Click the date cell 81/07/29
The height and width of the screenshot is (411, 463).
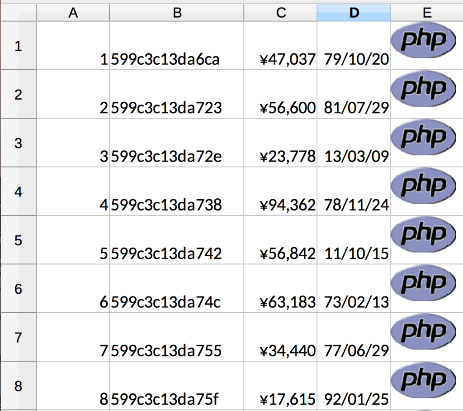[354, 94]
